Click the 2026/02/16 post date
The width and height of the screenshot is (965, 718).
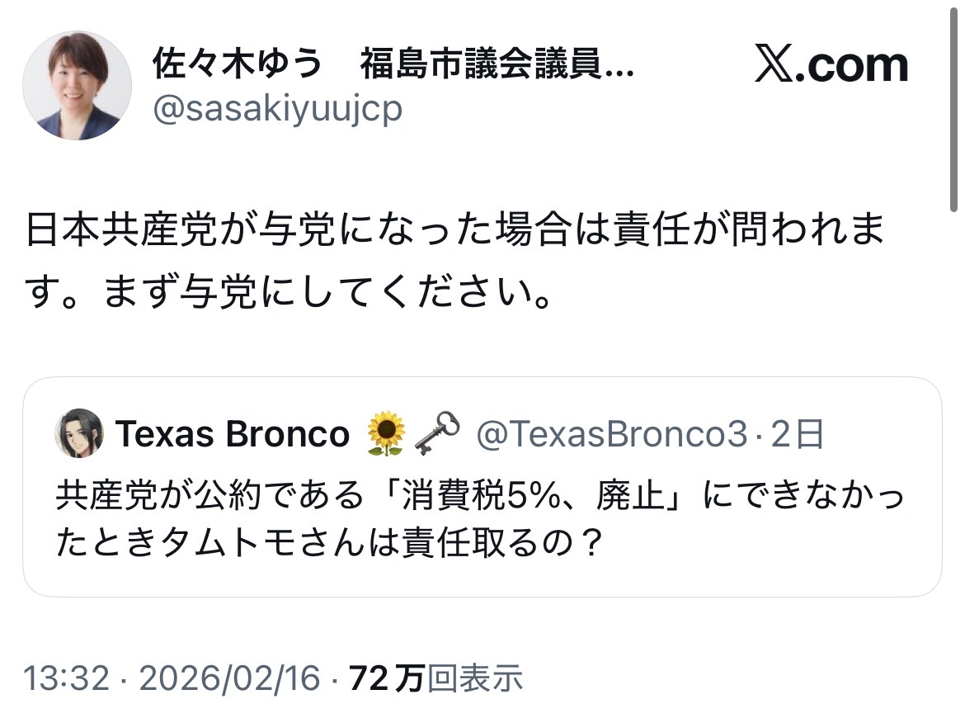228,678
